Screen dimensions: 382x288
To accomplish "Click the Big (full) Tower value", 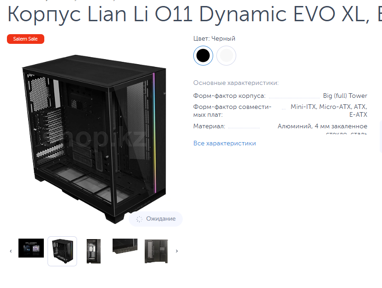I will click(345, 96).
